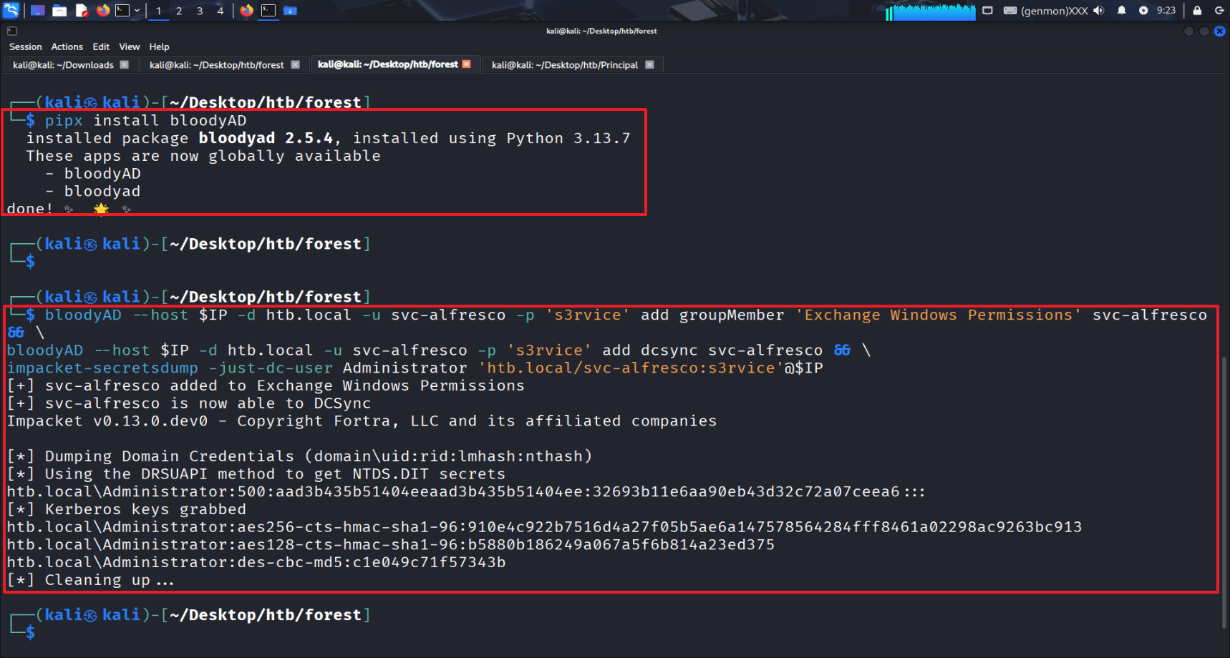Close the inactive htb/forest tab

(x=295, y=64)
